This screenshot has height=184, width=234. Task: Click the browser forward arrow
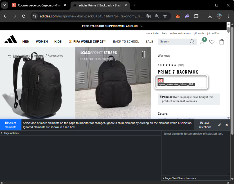click(14, 16)
